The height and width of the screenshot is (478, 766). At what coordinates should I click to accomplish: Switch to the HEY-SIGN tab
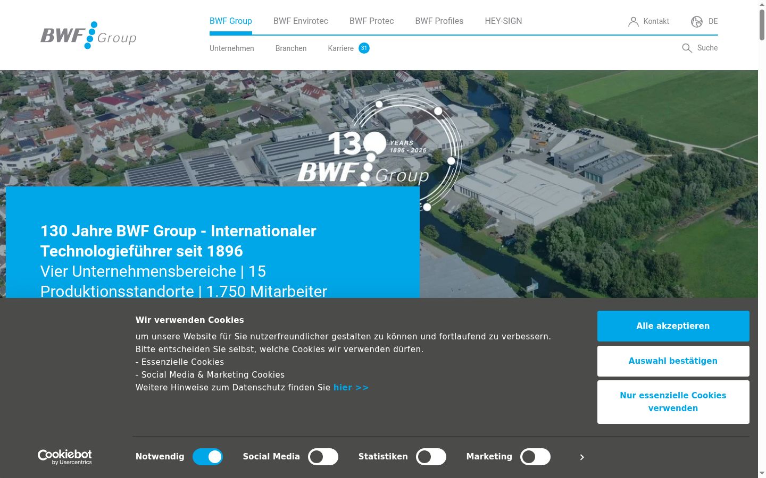click(503, 21)
